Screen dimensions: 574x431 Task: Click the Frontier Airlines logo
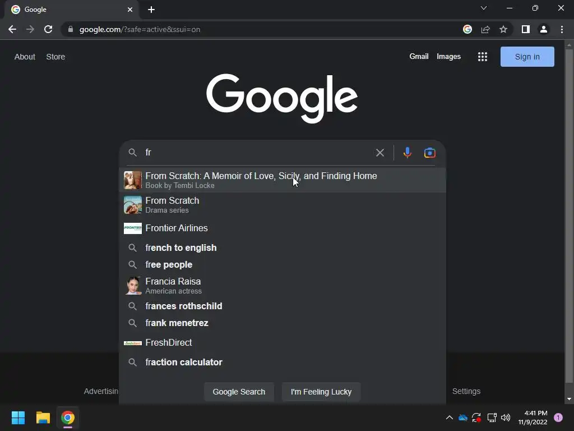pos(132,228)
